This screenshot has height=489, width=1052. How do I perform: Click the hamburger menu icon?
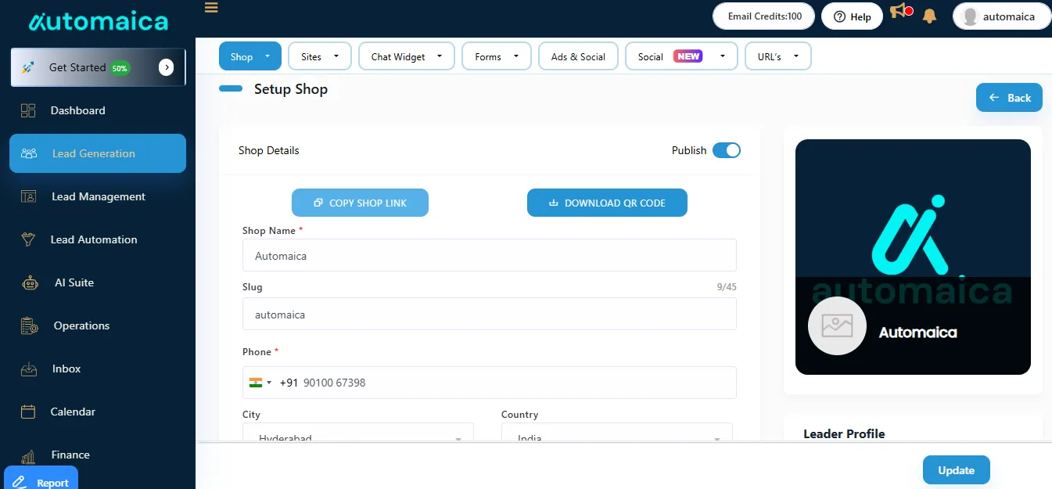pos(210,8)
